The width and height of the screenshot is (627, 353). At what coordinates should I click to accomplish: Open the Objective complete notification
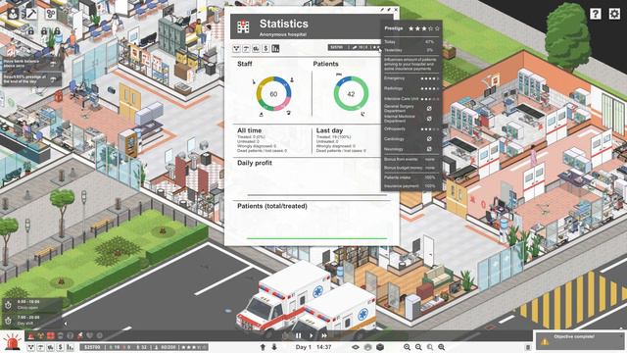click(x=579, y=341)
